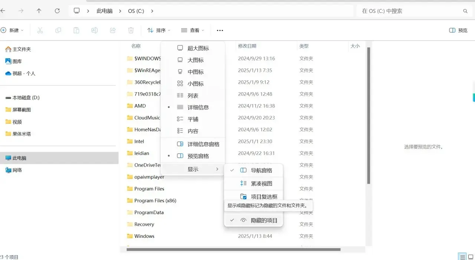475x260 pixels.
Task: Click the Paste toolbar icon
Action: click(76, 30)
